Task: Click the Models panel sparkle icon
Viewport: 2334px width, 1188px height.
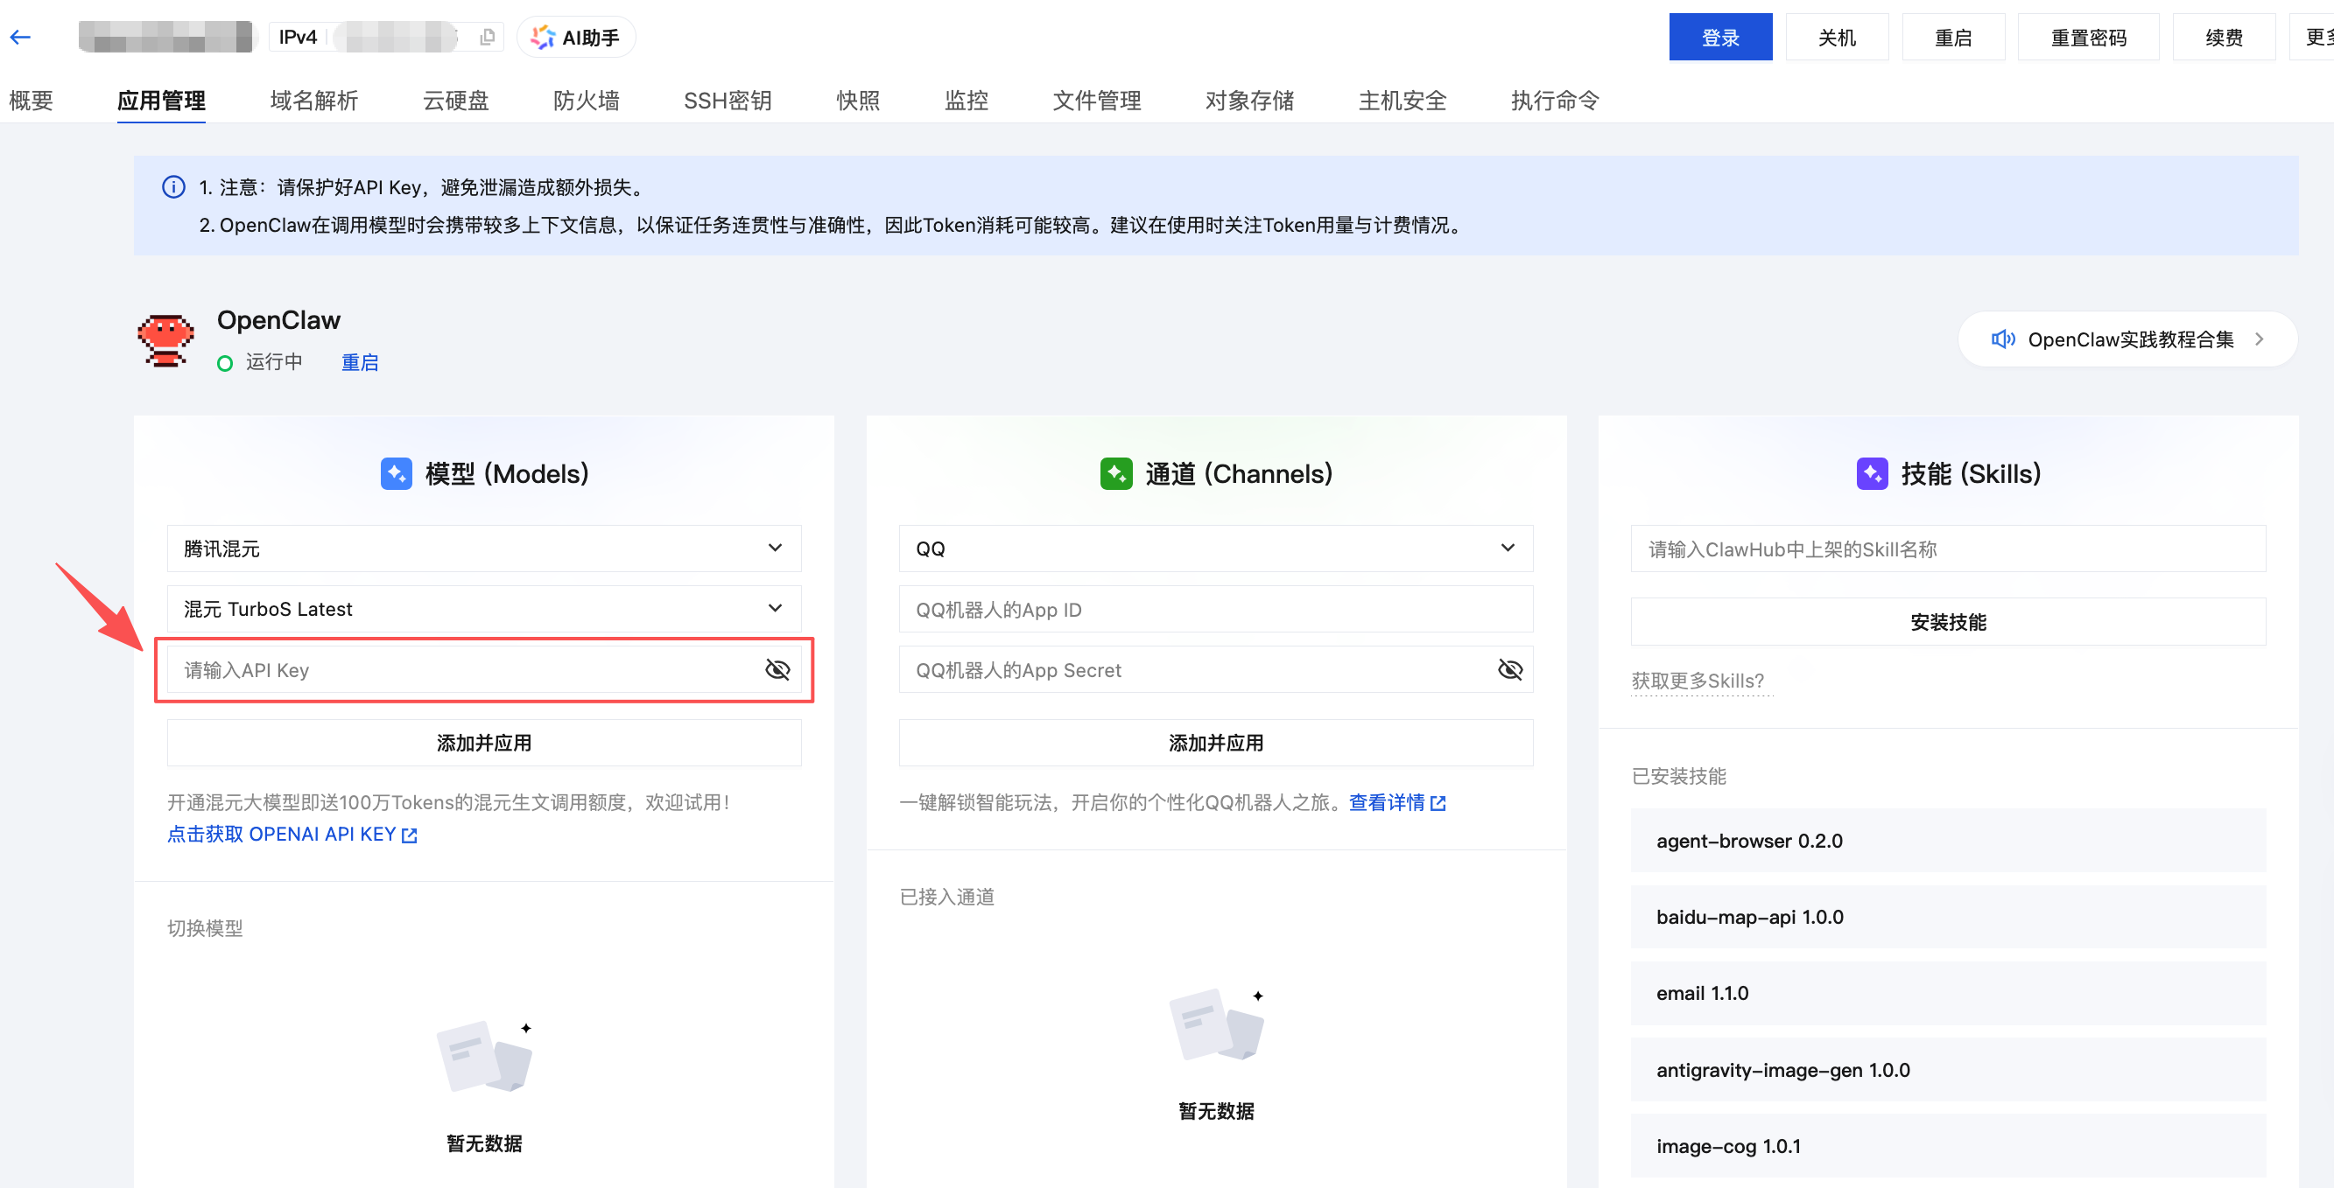Action: coord(395,472)
